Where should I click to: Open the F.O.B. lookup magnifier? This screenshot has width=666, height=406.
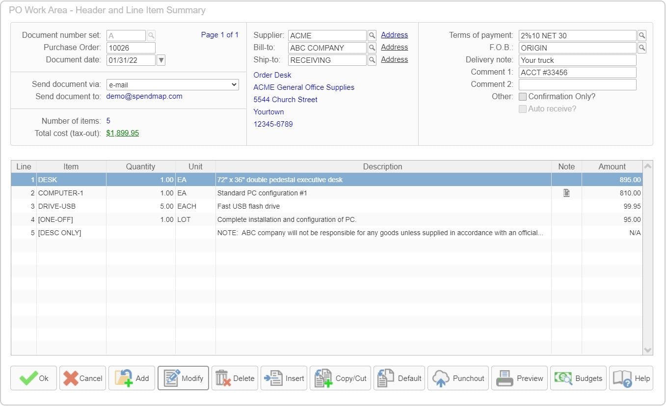[642, 47]
